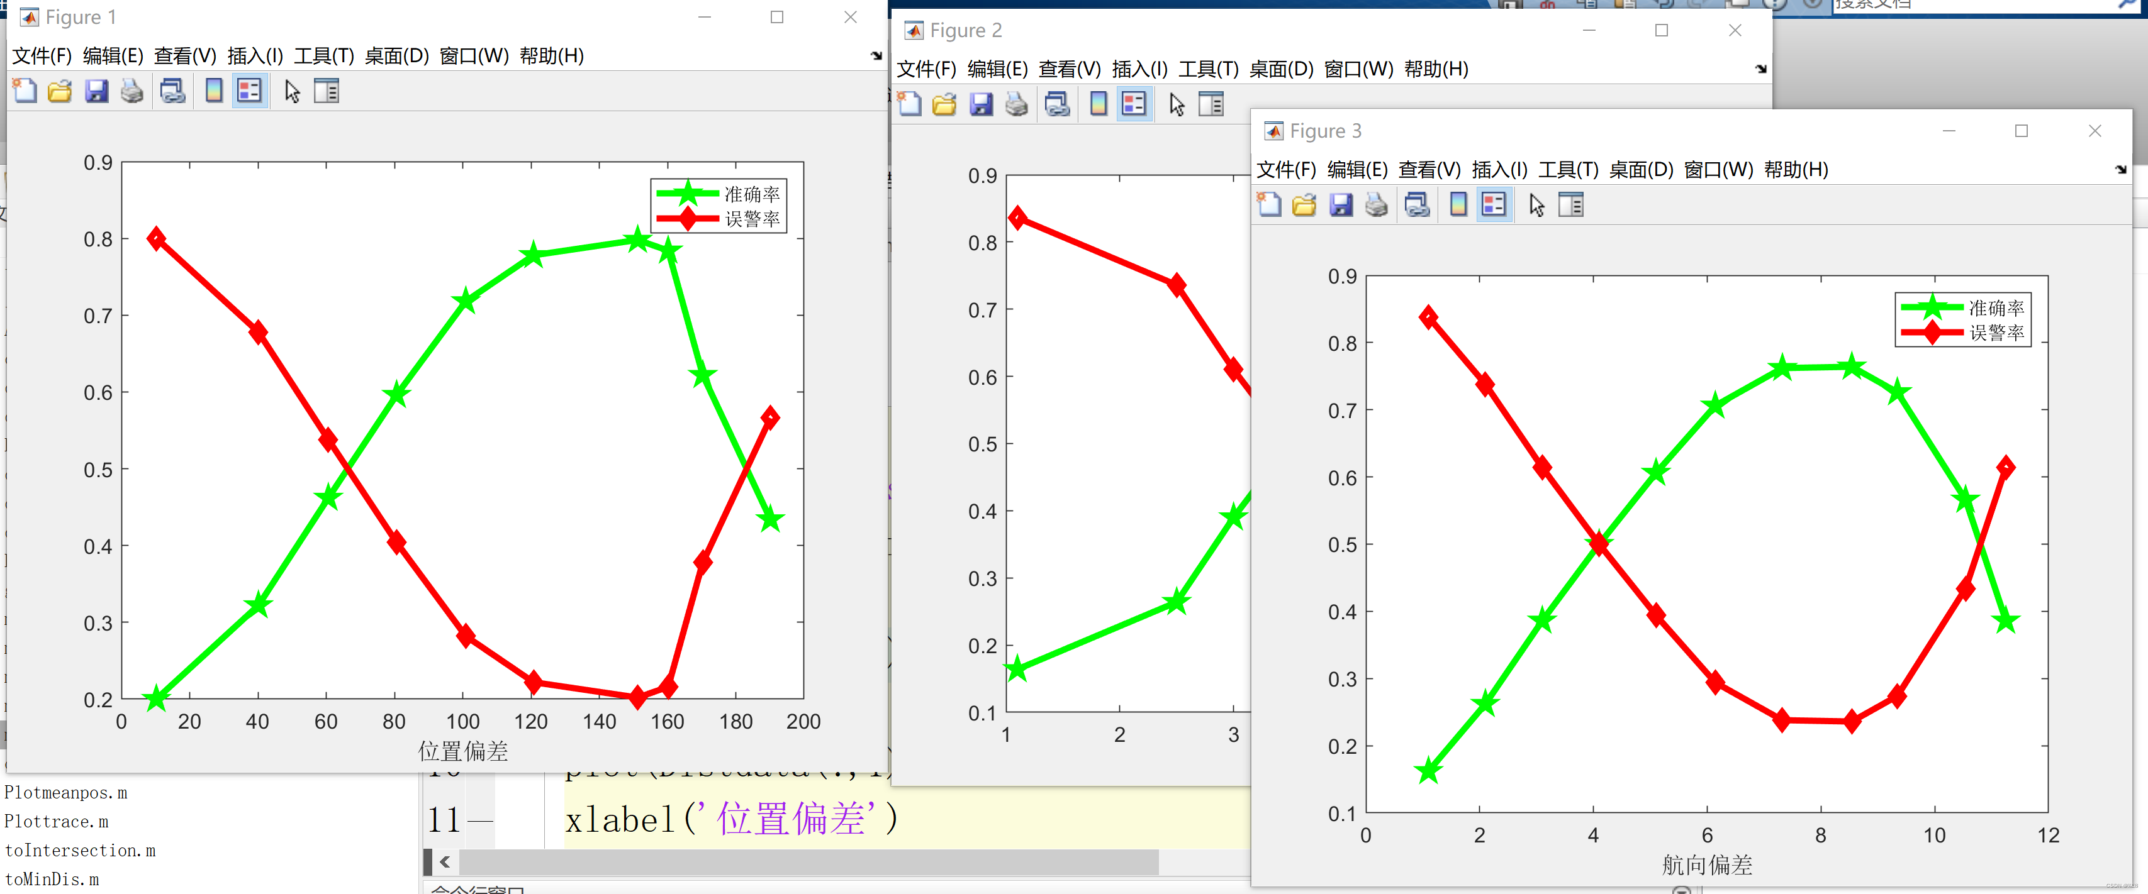Viewport: 2148px width, 894px height.
Task: Select toMinDis.m in file list
Action: [52, 879]
